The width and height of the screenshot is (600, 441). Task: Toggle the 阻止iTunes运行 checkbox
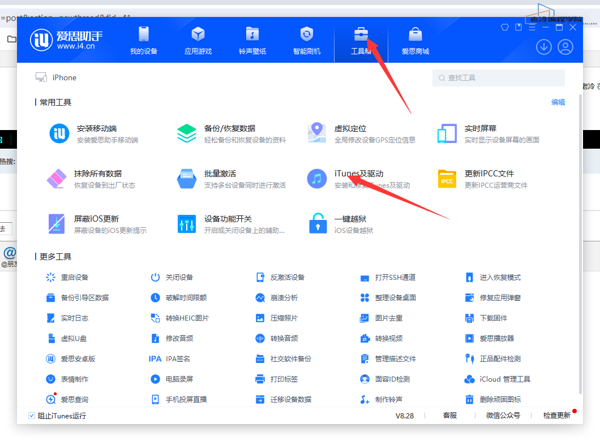click(x=32, y=416)
